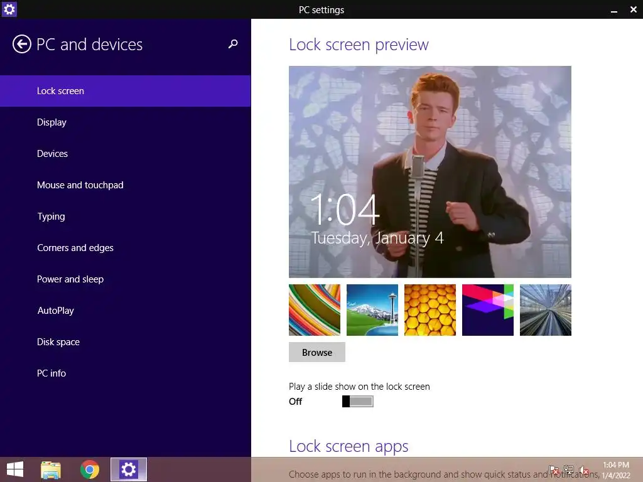Viewport: 643px width, 482px height.
Task: Open Google Chrome from the taskbar
Action: tap(90, 469)
